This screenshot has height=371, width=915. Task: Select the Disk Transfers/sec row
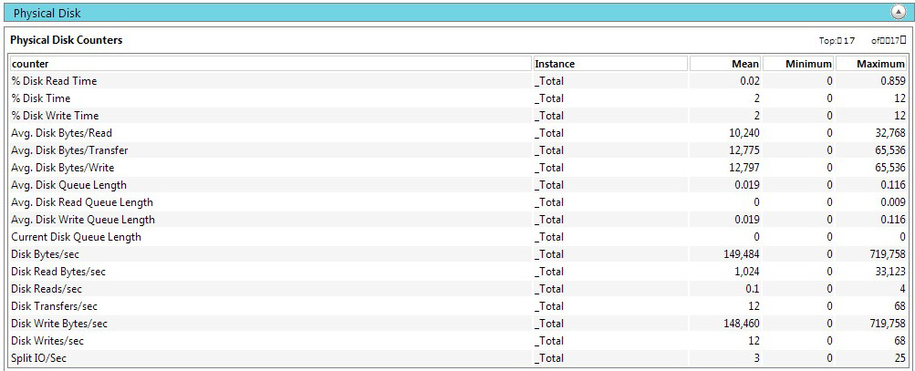point(458,305)
